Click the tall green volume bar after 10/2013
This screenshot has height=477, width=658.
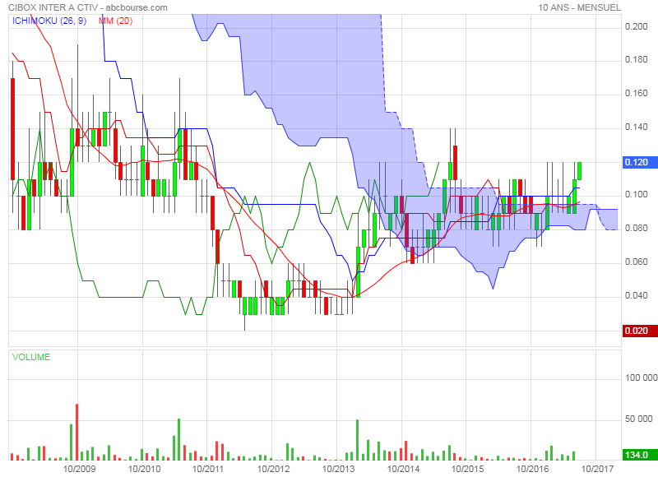[358, 440]
